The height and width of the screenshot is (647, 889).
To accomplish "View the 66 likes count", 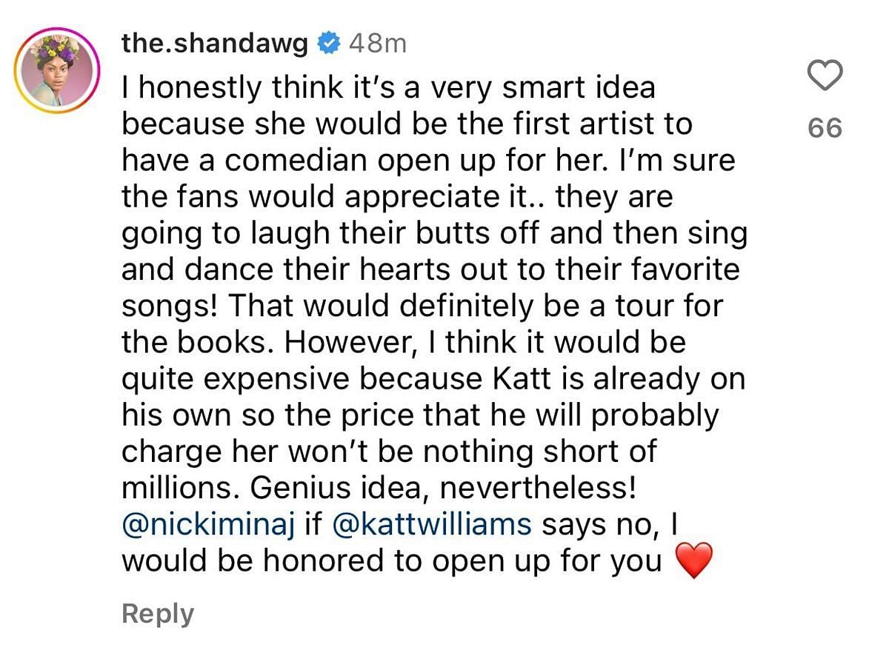I will tap(825, 128).
